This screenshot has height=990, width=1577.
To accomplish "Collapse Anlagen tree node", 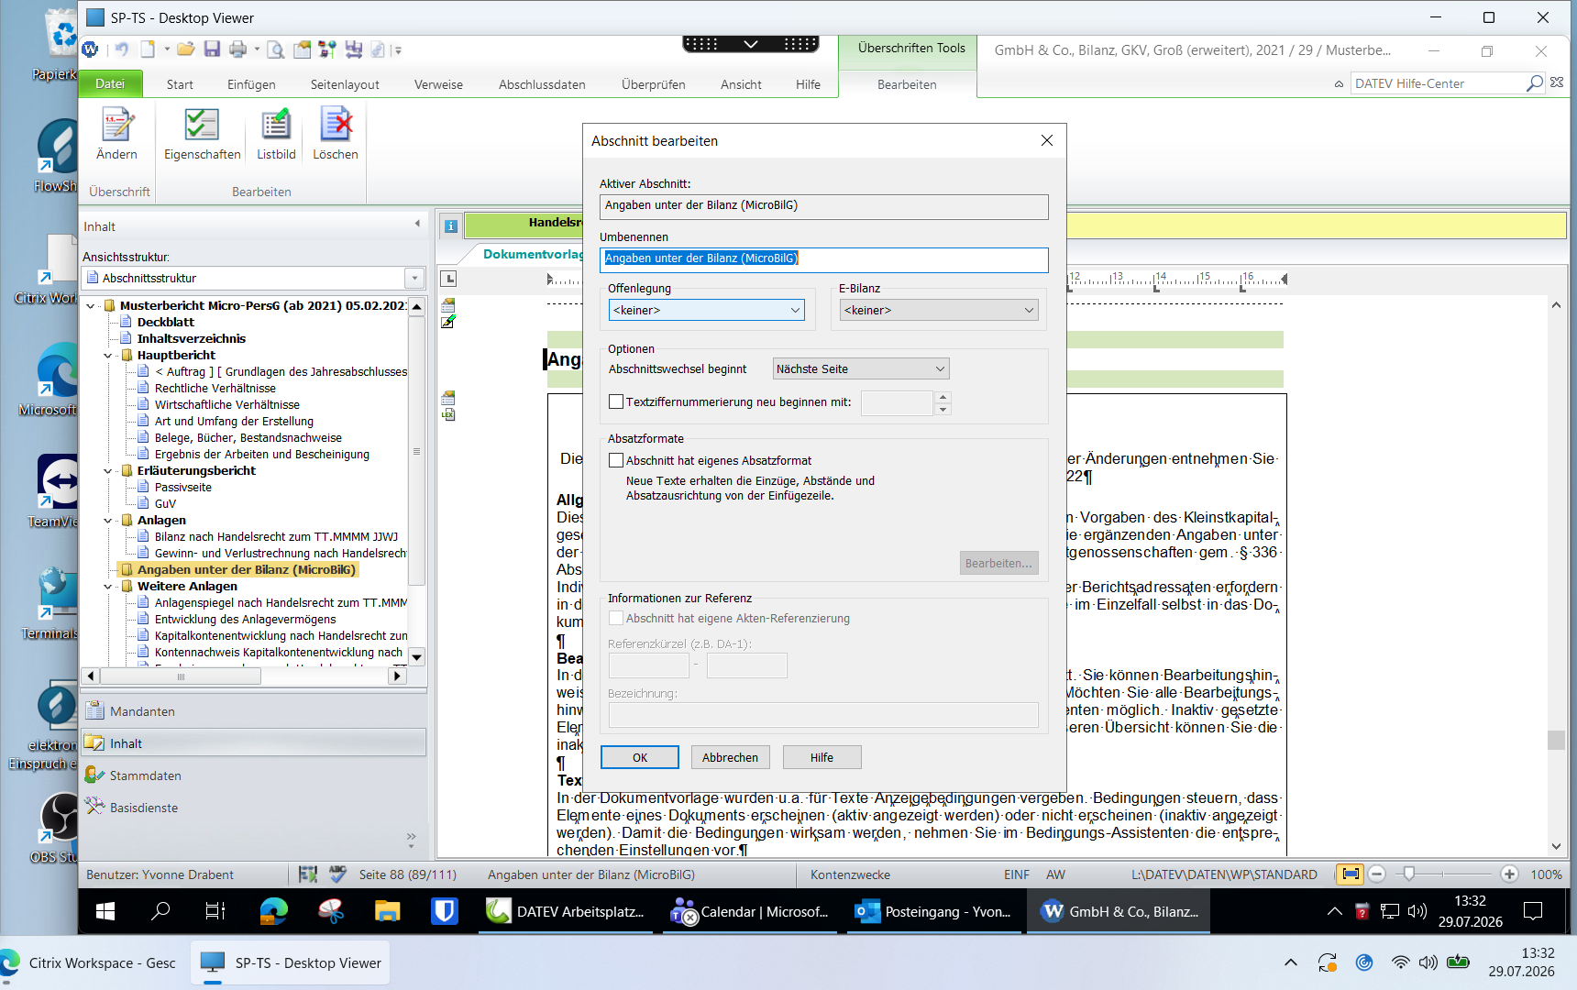I will pyautogui.click(x=108, y=521).
